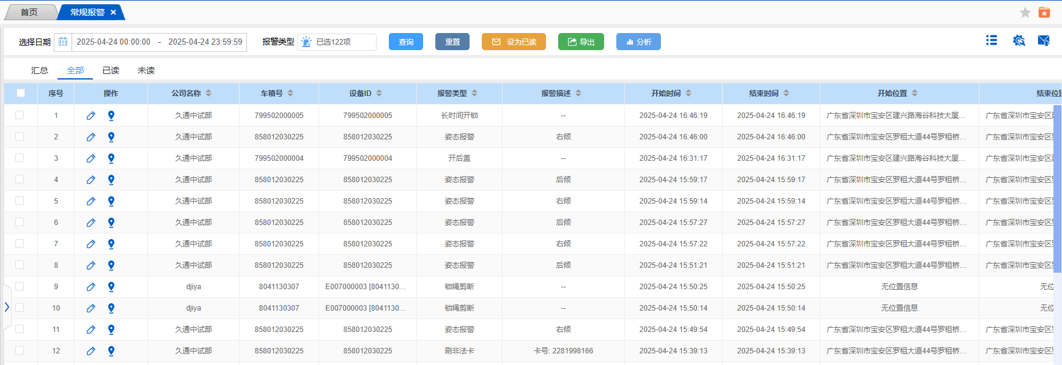Toggle the select-all checkbox in table header

21,93
